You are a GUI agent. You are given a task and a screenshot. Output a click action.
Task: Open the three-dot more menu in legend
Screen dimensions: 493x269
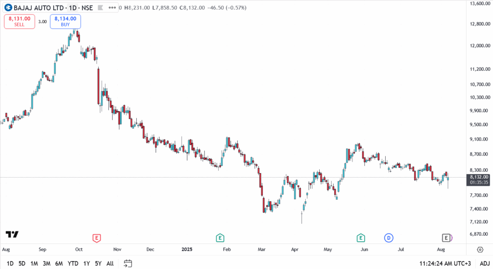pyautogui.click(x=112, y=8)
